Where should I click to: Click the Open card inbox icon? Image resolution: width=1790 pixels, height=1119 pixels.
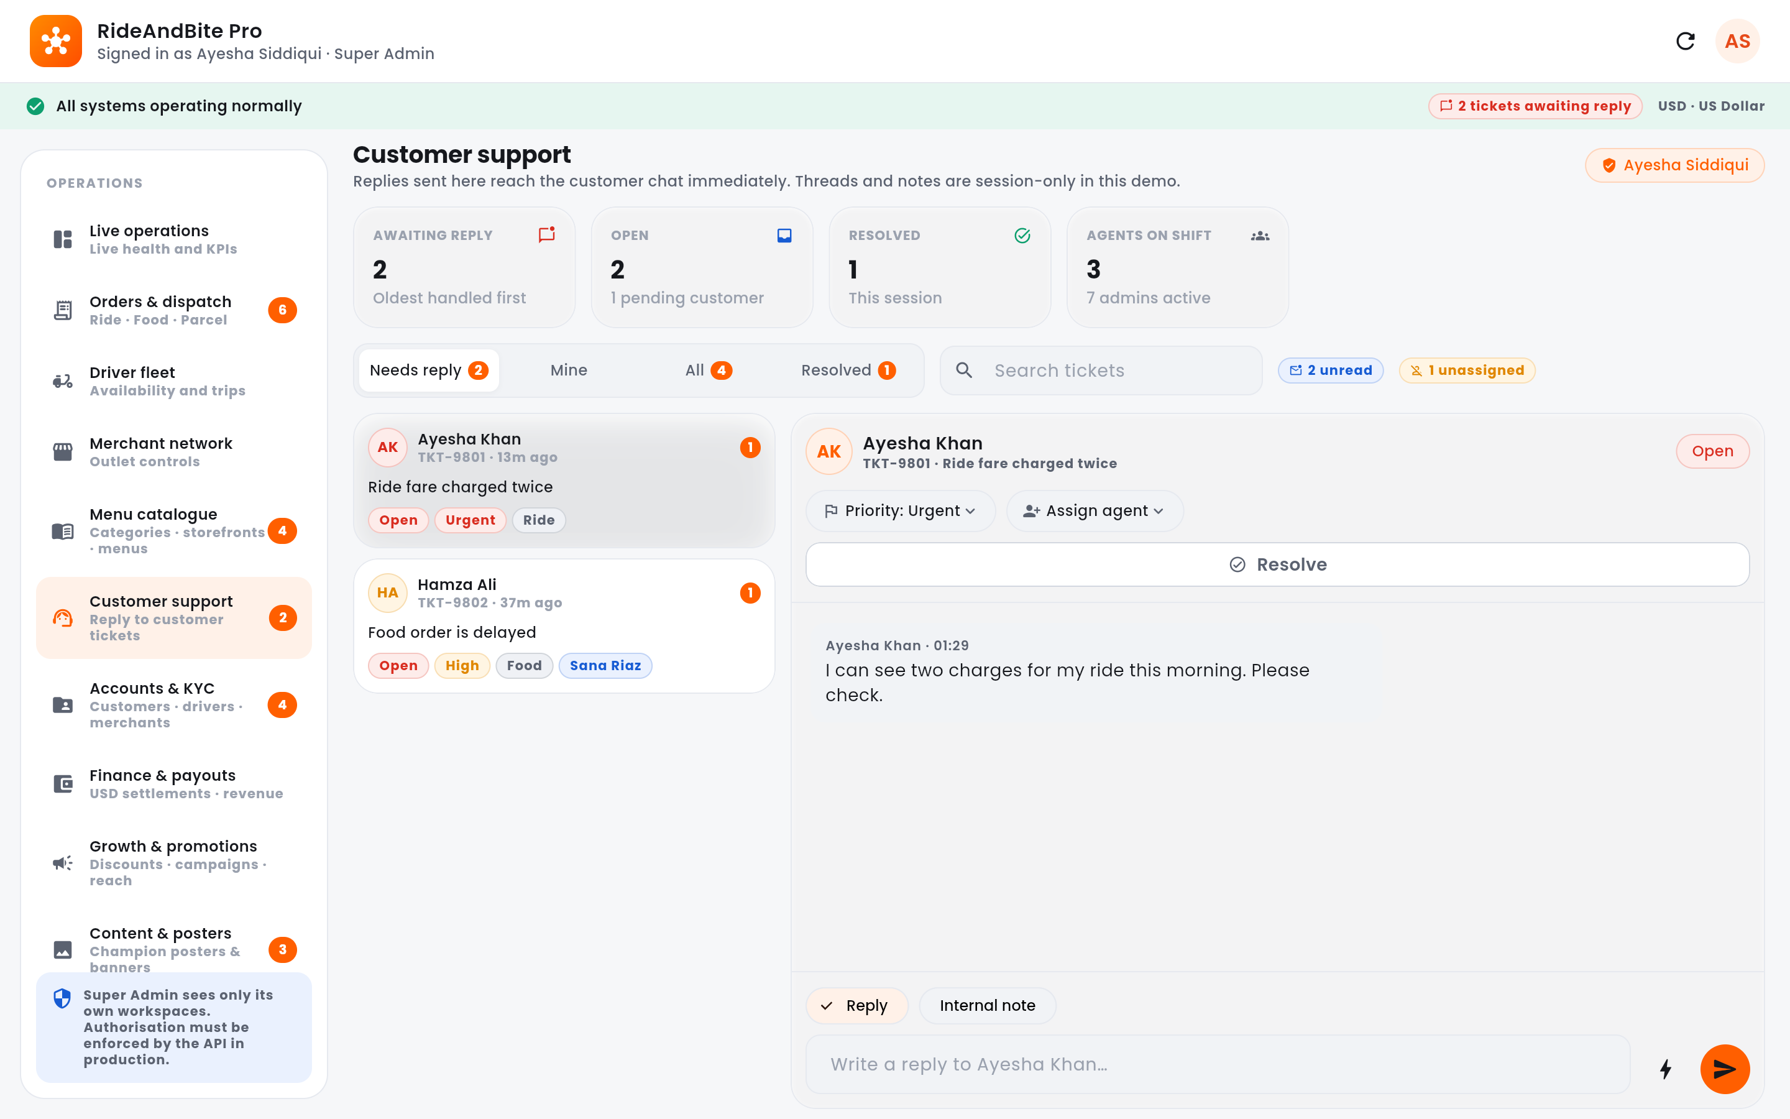(784, 236)
